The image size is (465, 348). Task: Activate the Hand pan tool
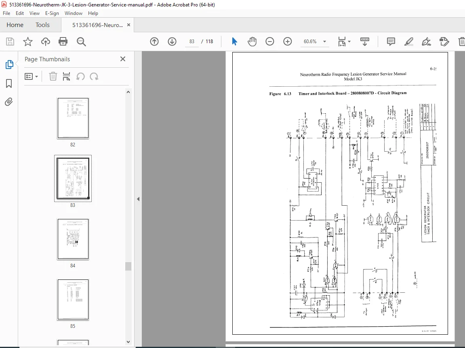[x=252, y=42]
